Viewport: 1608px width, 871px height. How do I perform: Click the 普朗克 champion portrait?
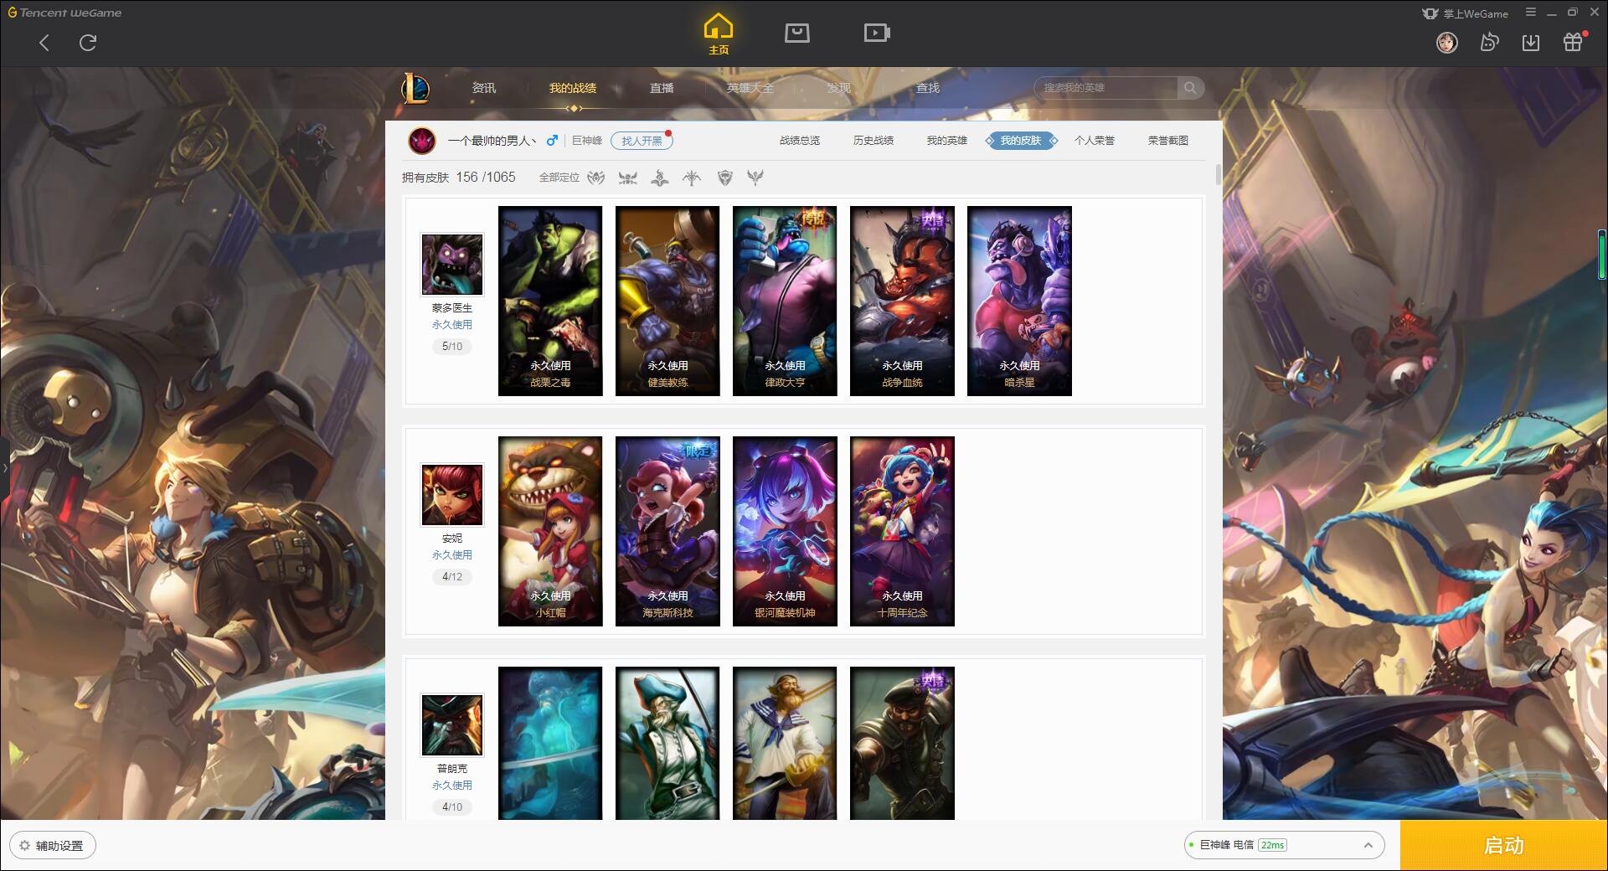[x=452, y=725]
